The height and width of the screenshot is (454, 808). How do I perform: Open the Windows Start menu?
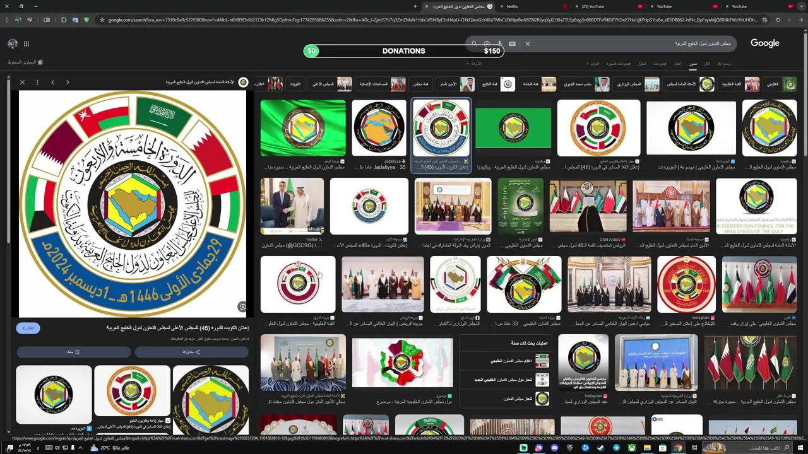click(x=800, y=448)
